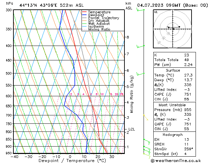Click the hodograph wind plot
The height and width of the screenshot is (163, 211).
[x=172, y=29]
